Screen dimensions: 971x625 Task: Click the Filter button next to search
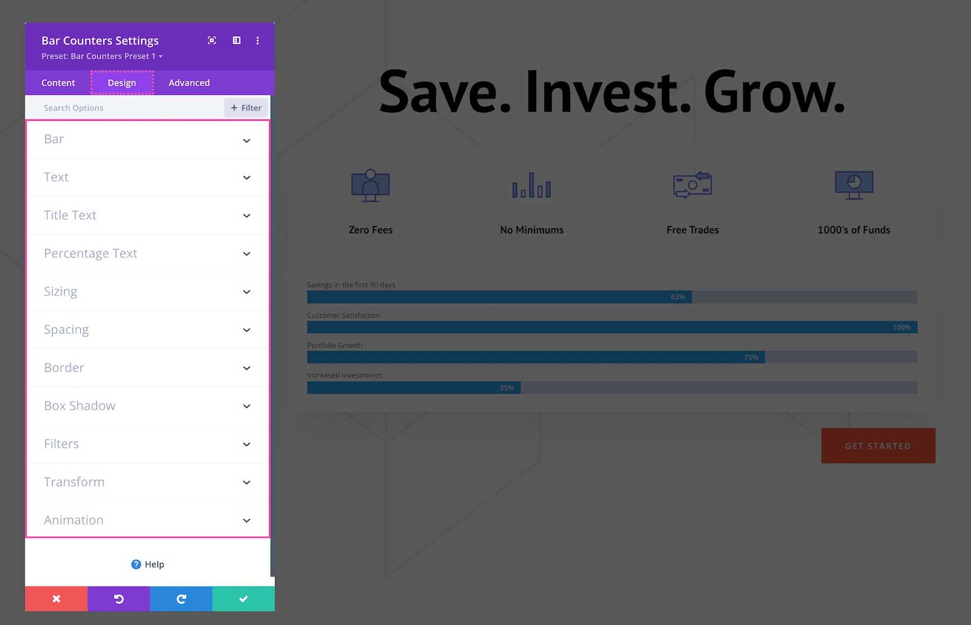tap(246, 107)
